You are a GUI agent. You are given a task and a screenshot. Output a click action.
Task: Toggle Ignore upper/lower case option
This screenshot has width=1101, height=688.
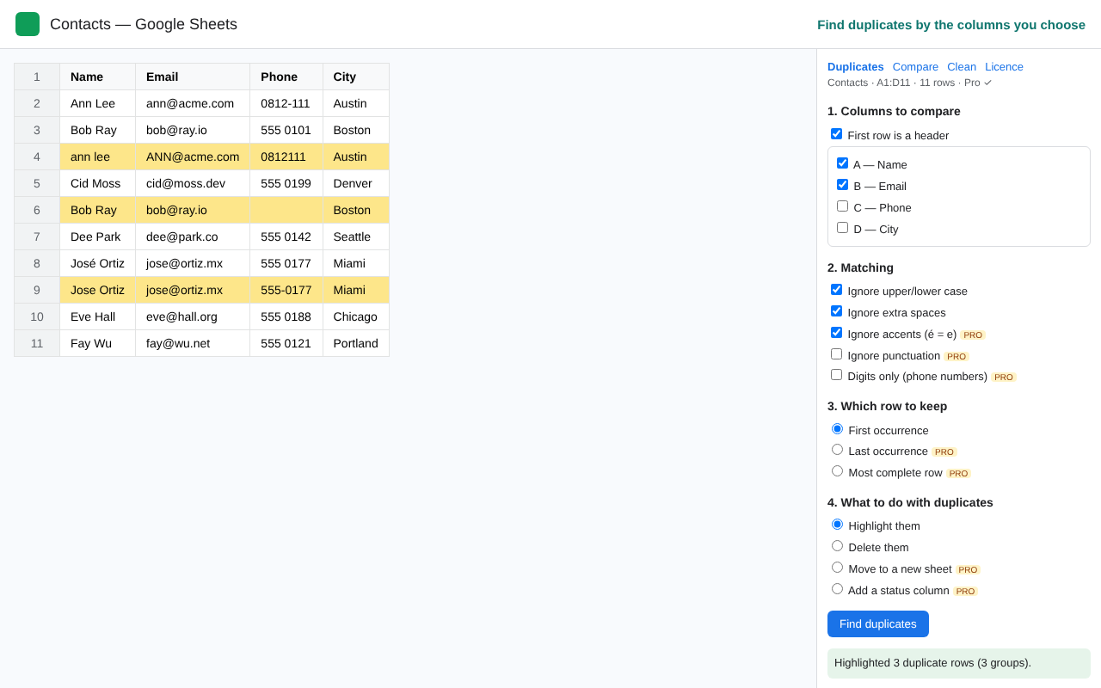pyautogui.click(x=836, y=290)
